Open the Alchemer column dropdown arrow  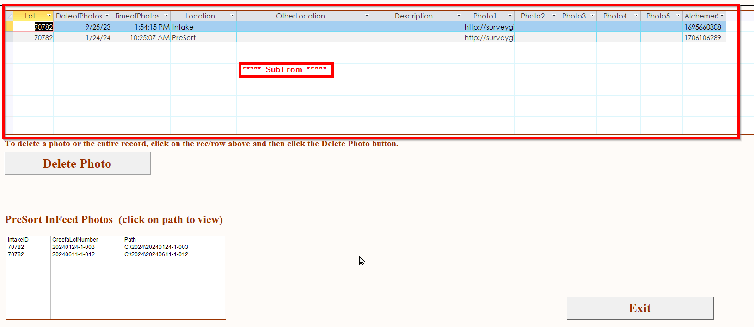[722, 16]
